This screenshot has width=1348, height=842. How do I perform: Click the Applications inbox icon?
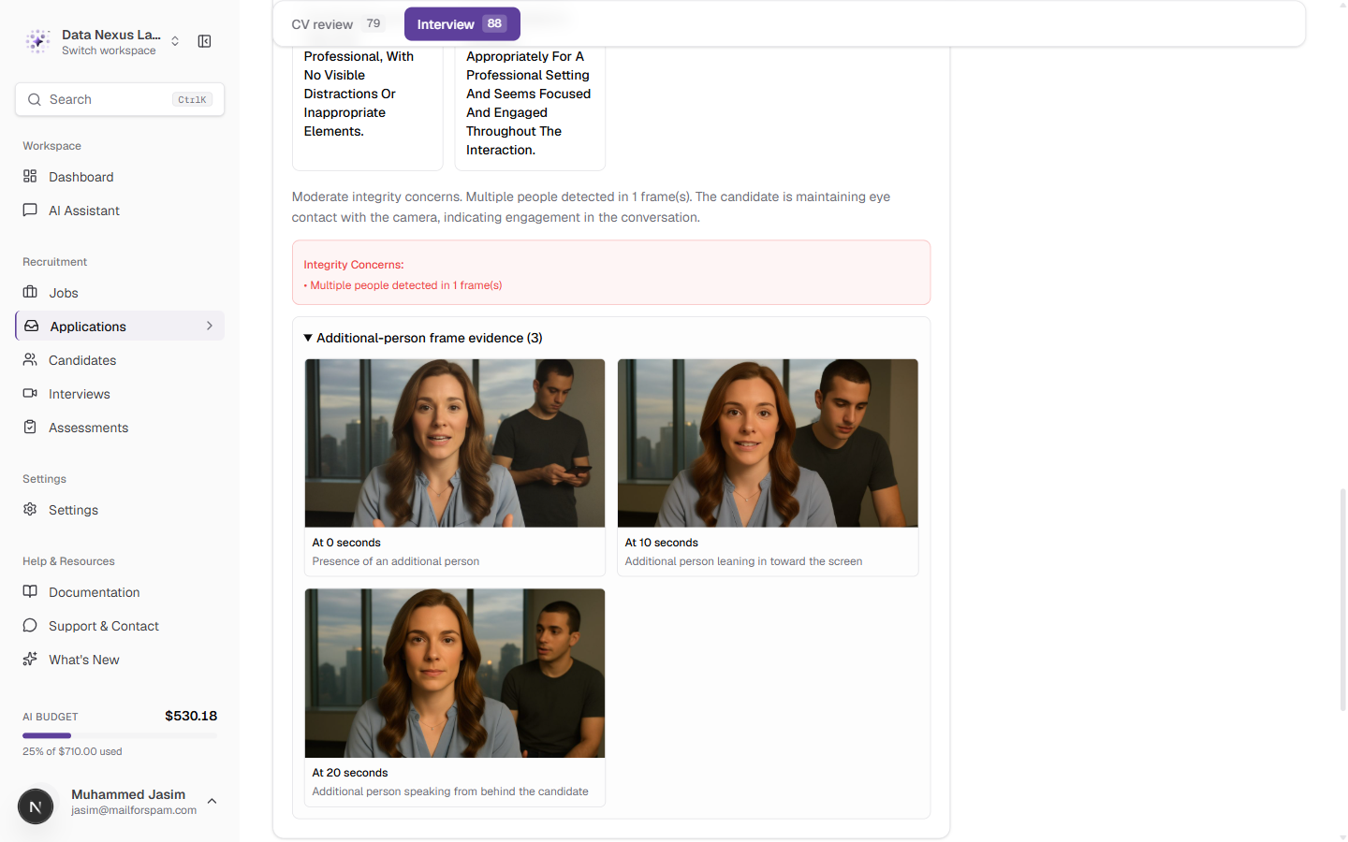click(x=31, y=326)
